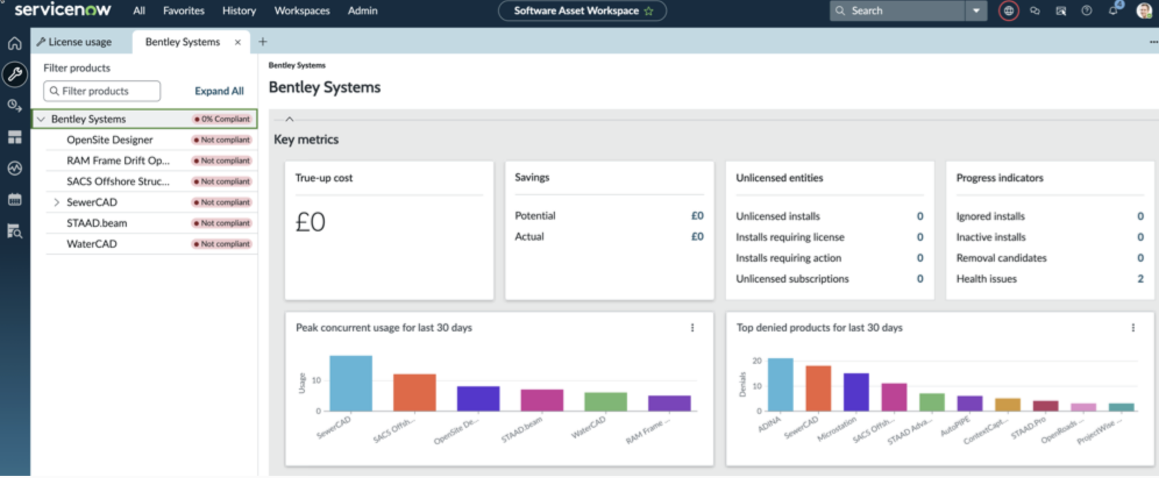
Task: Open the user profile avatar
Action: point(1144,10)
